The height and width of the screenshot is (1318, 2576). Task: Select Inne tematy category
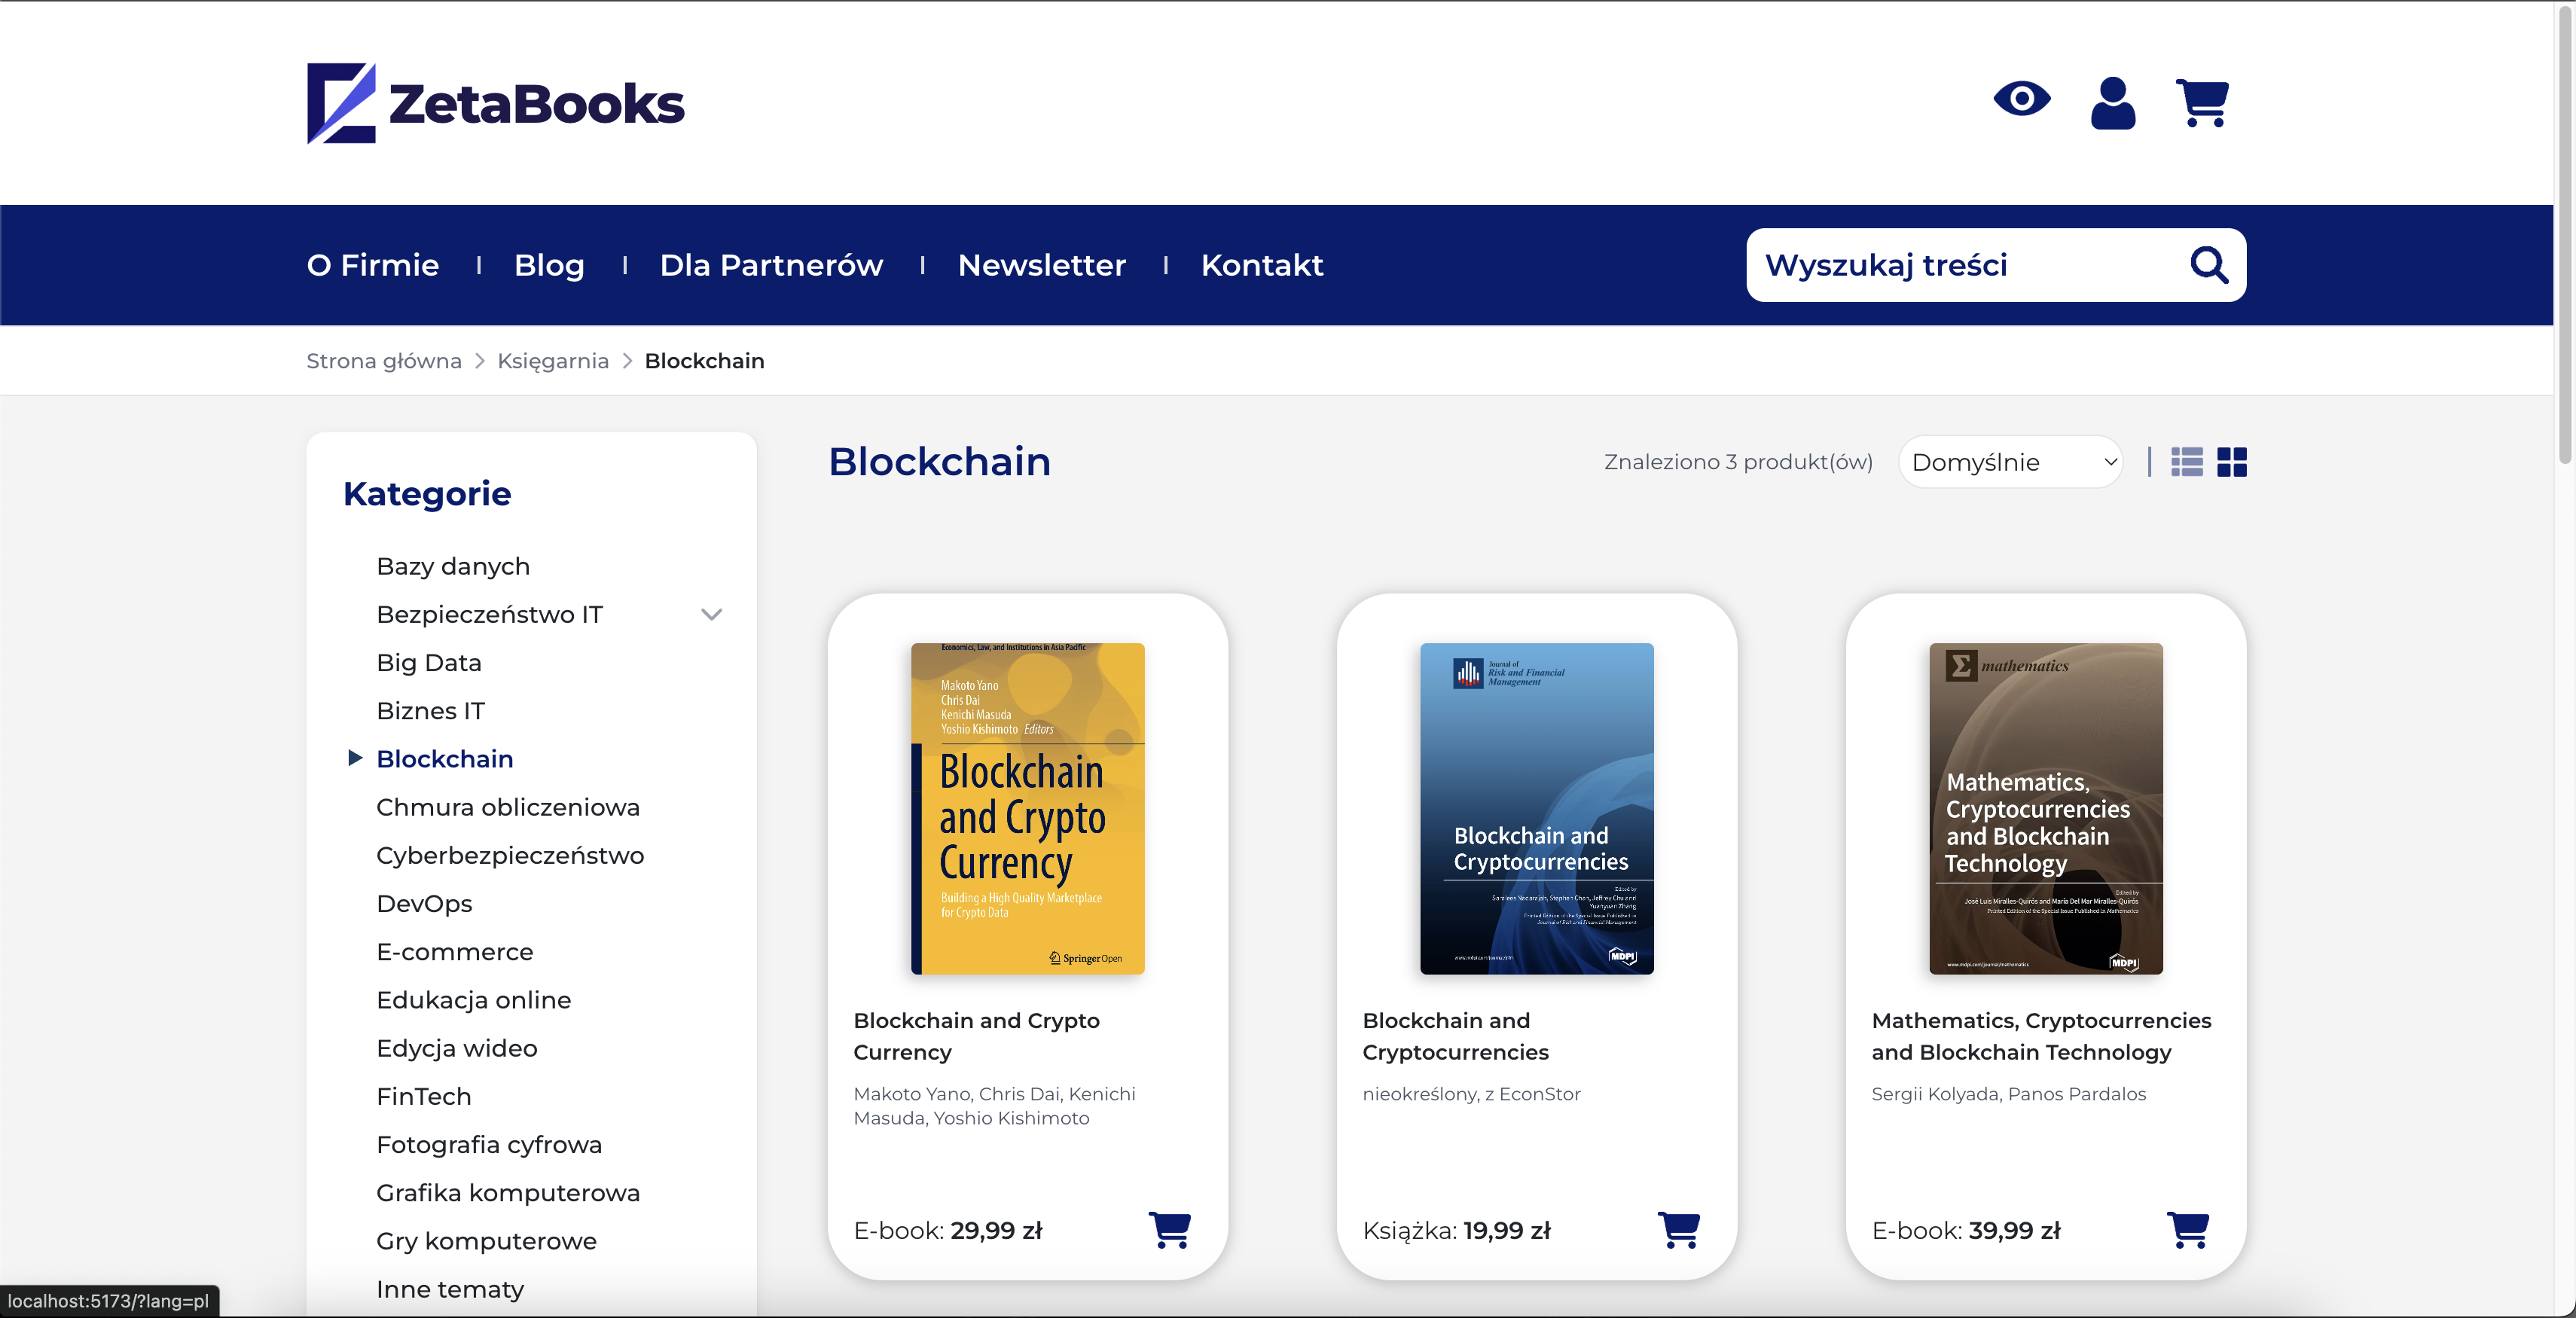pos(449,1289)
